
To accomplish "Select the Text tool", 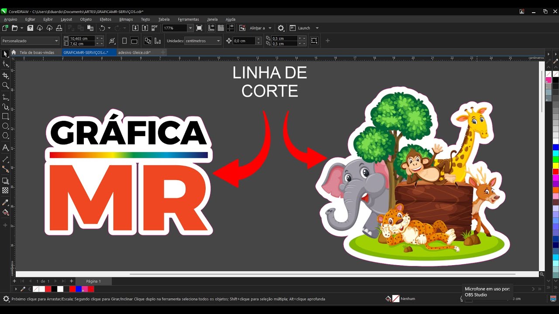I will pos(5,147).
